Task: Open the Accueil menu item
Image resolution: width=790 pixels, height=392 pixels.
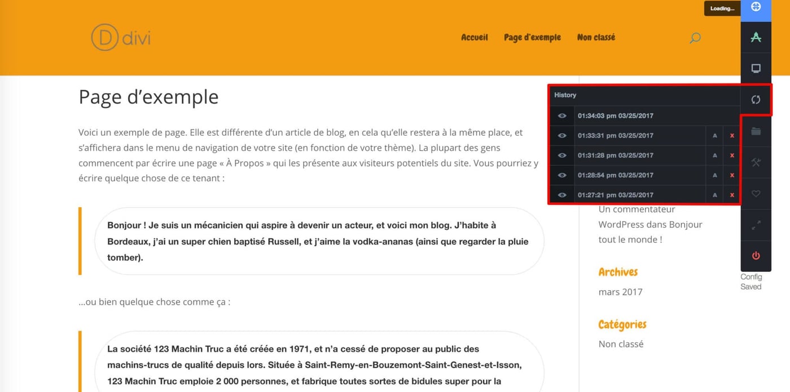Action: (474, 37)
